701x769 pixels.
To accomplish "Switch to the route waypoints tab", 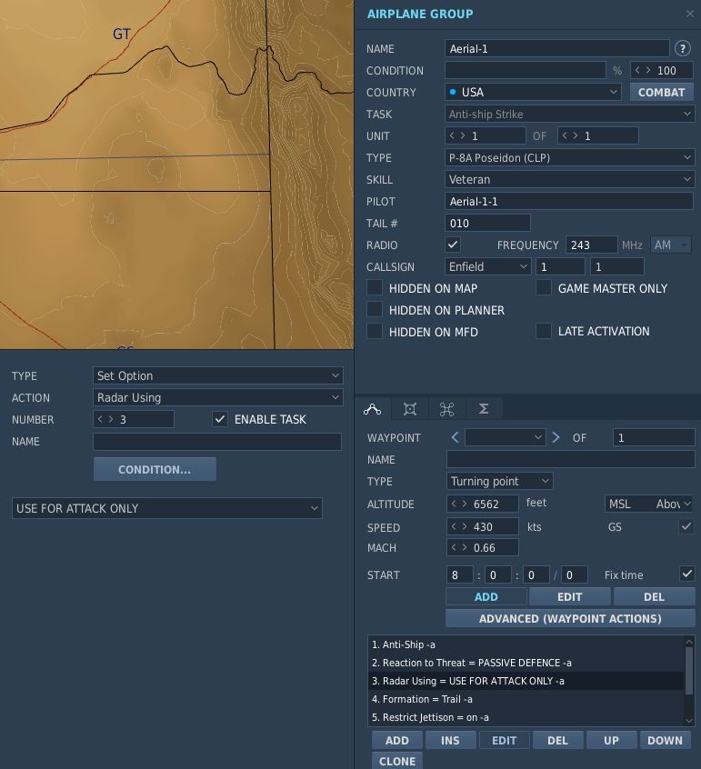I will point(373,409).
